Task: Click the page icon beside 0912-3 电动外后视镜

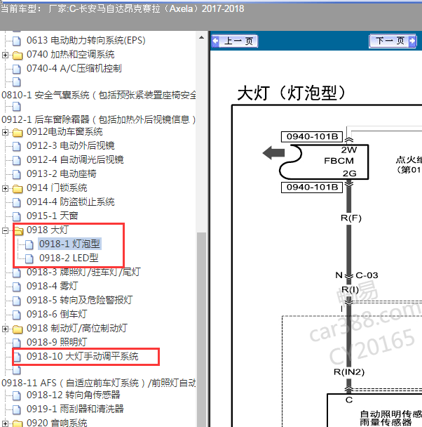Action: [17, 146]
